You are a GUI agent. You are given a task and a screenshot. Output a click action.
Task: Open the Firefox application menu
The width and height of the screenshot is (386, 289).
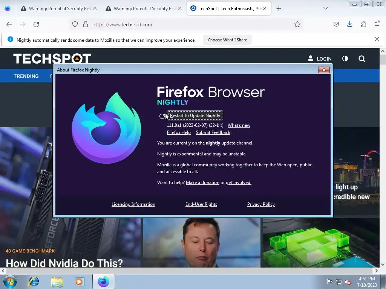click(377, 24)
